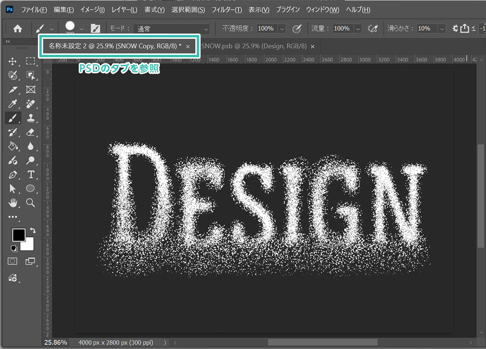Toggle Quick Mask mode
This screenshot has height=349, width=486.
tap(13, 261)
